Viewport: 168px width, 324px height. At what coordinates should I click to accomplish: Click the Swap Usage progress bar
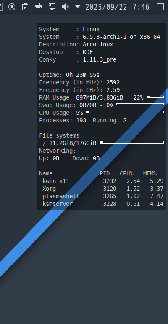coord(140,104)
